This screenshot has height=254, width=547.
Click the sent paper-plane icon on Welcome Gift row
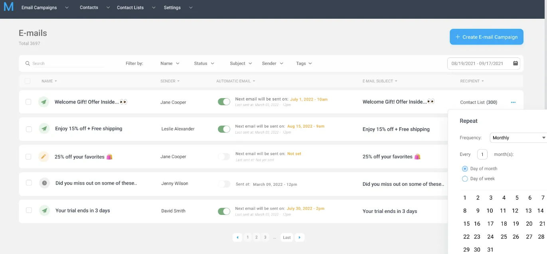43,102
